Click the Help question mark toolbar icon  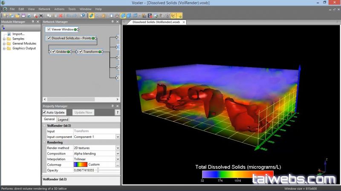(x=82, y=16)
